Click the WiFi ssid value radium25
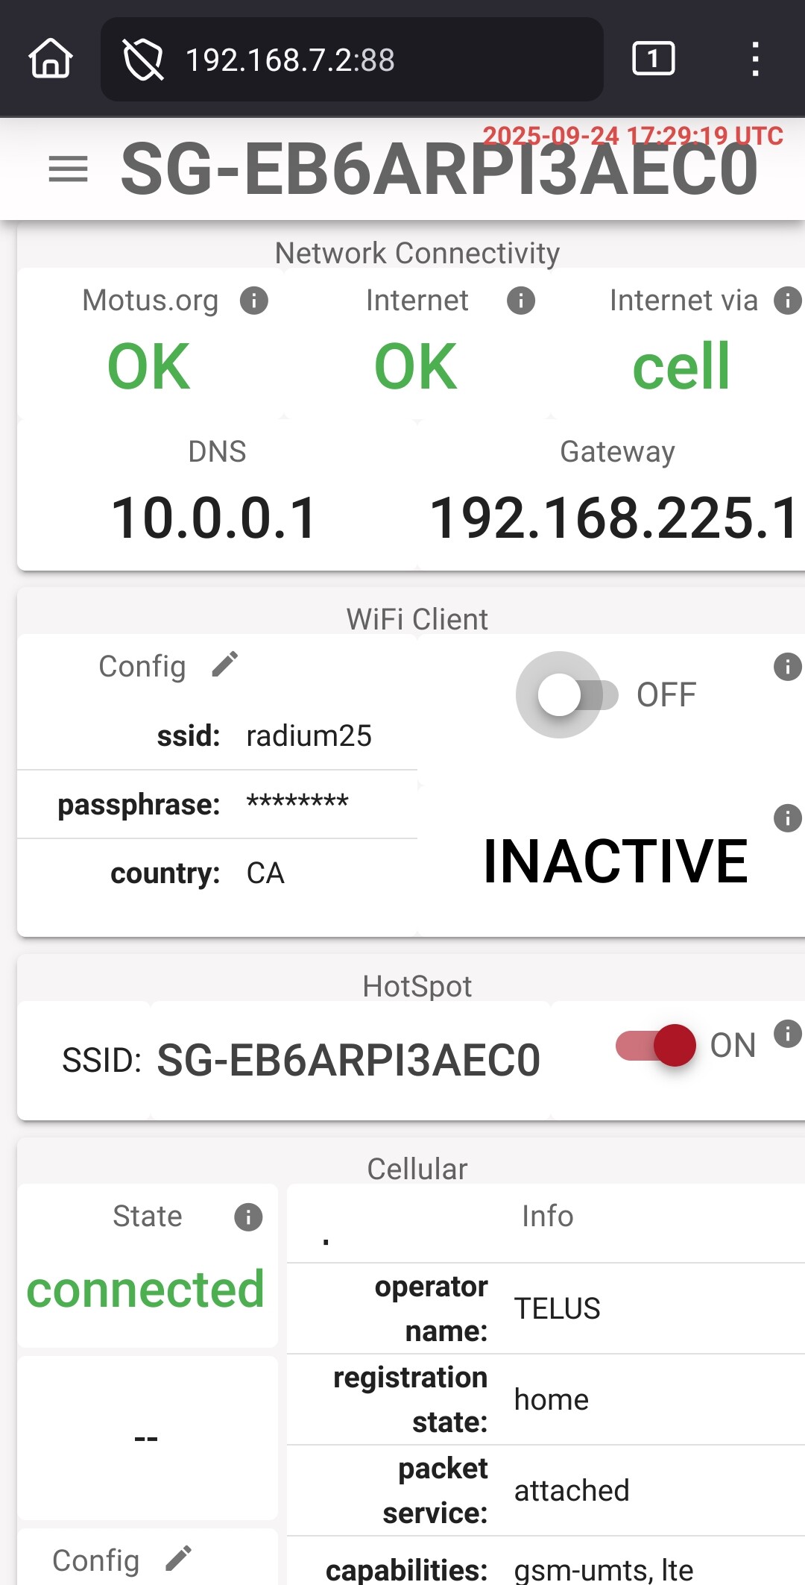Viewport: 805px width, 1585px height. point(309,736)
